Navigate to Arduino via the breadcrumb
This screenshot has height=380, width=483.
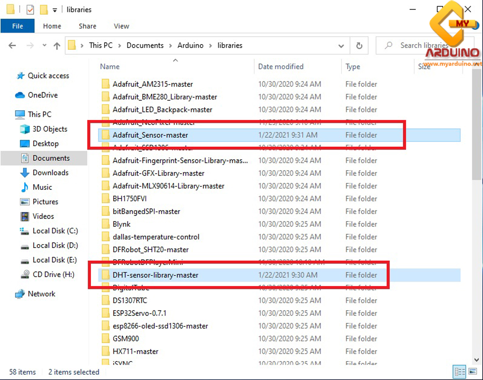[190, 45]
